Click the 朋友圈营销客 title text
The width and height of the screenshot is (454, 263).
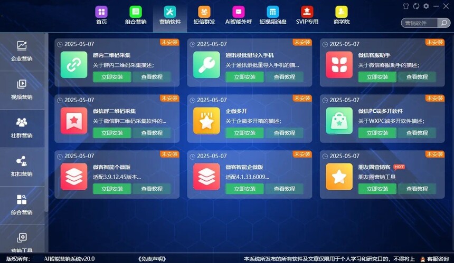point(374,167)
